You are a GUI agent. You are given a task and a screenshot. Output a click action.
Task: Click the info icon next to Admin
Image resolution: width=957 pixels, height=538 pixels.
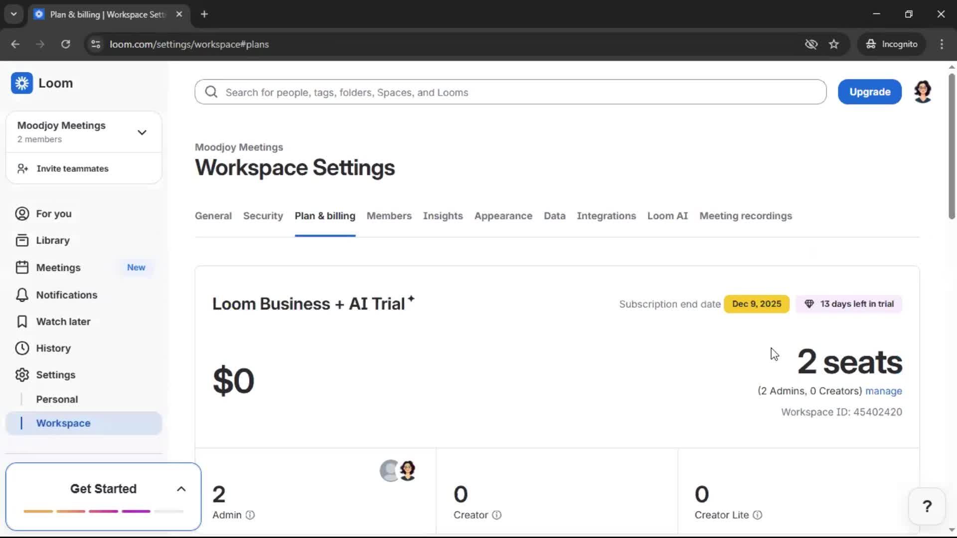point(250,515)
